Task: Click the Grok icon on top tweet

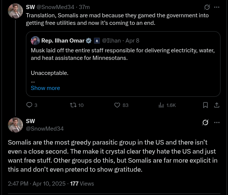Action: click(x=207, y=7)
